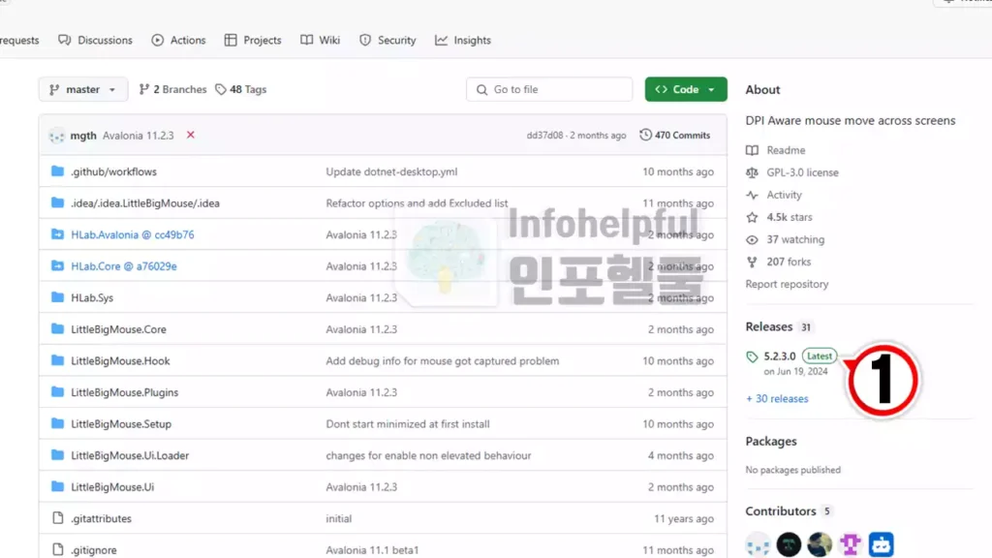Open the master branch dropdown

click(x=83, y=89)
